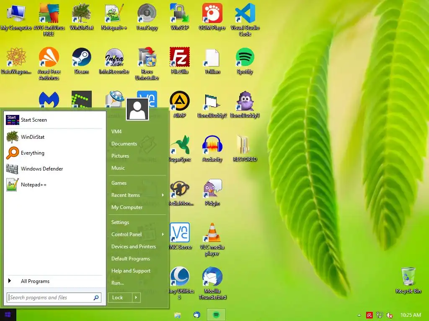This screenshot has width=429, height=321.
Task: Open My Computer from Start menu
Action: click(127, 207)
